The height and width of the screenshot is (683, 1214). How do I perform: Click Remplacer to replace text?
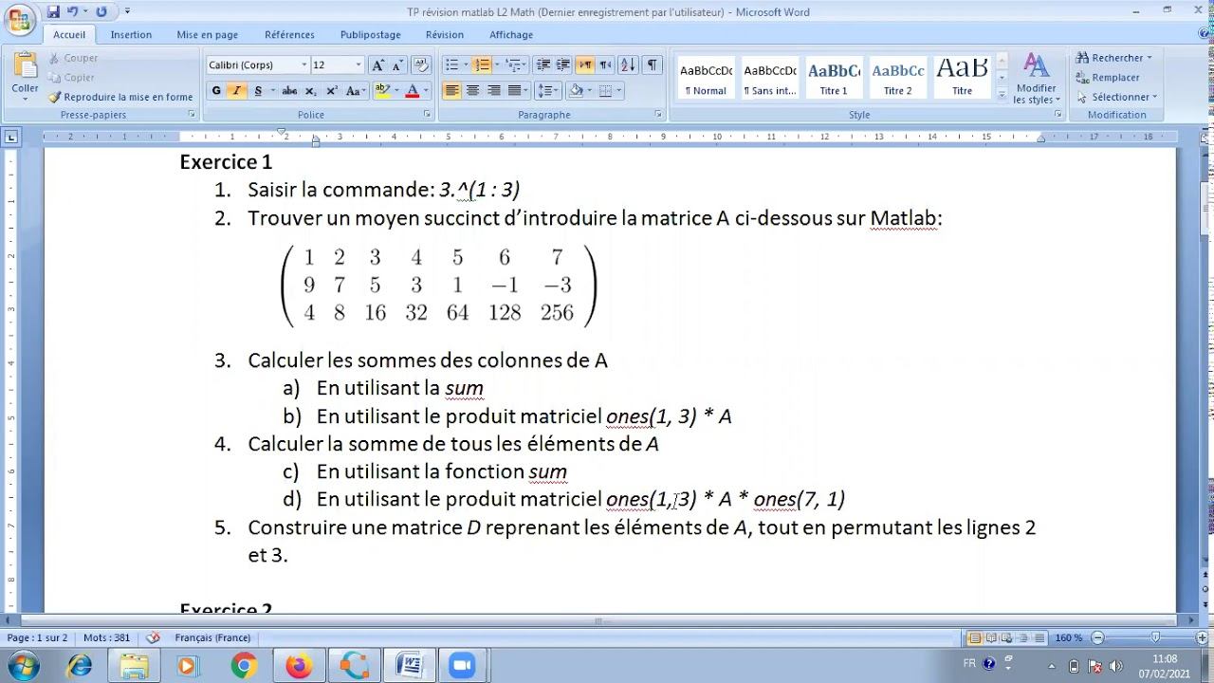pos(1108,78)
